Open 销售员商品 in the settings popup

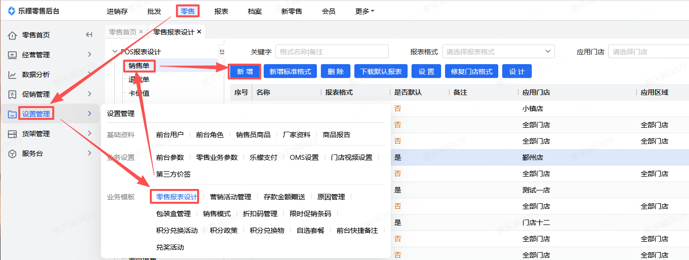pyautogui.click(x=253, y=135)
